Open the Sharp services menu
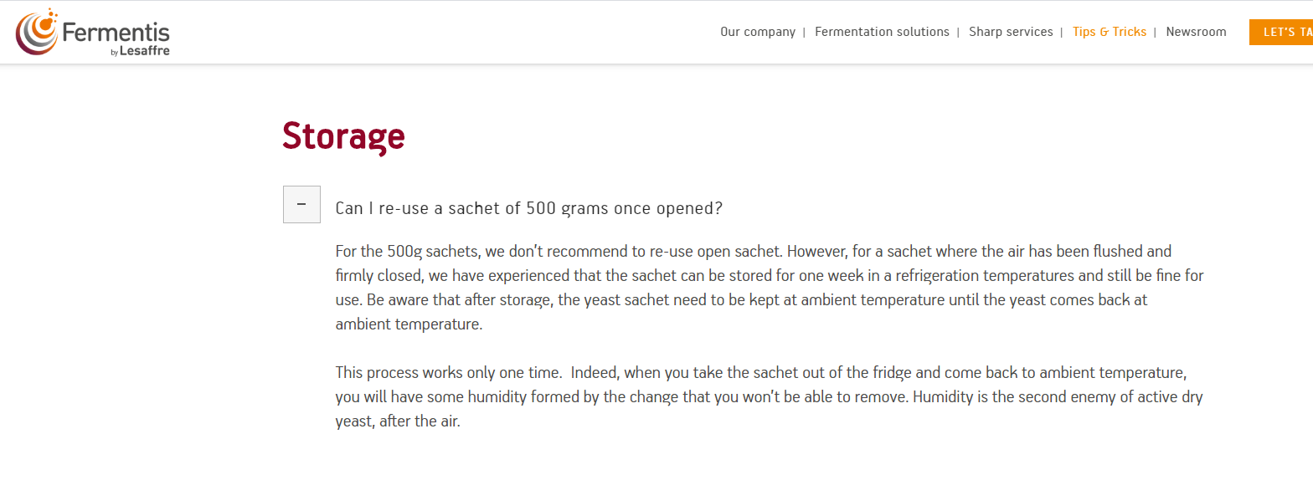Screen dimensions: 1313x480 [x=1011, y=32]
